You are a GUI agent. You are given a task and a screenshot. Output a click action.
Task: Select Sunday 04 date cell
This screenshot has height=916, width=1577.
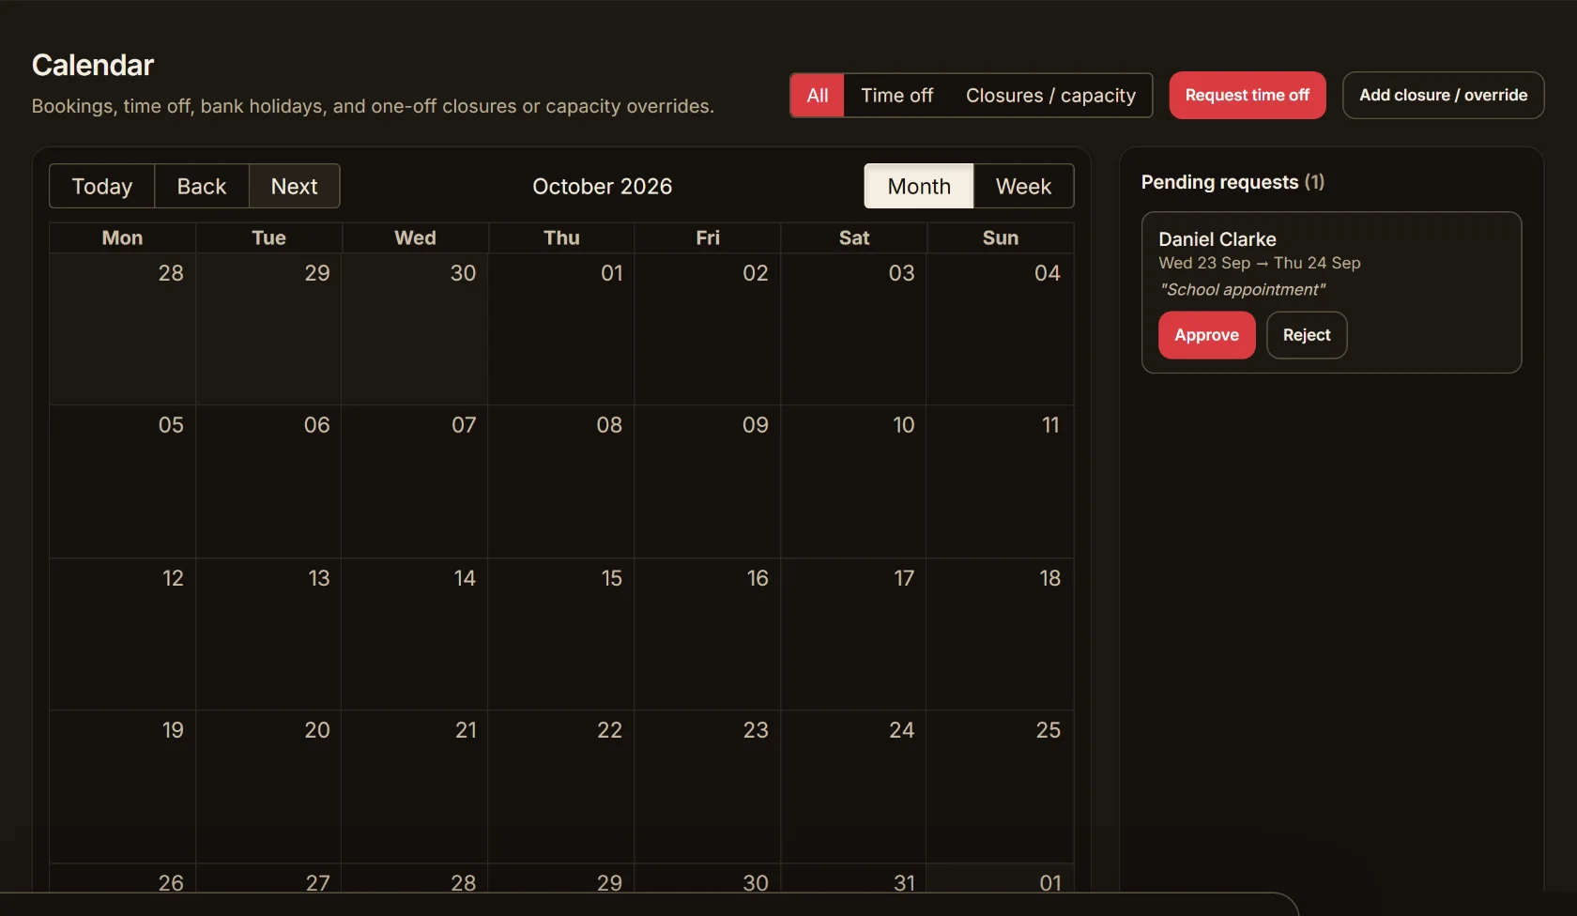pos(1001,328)
